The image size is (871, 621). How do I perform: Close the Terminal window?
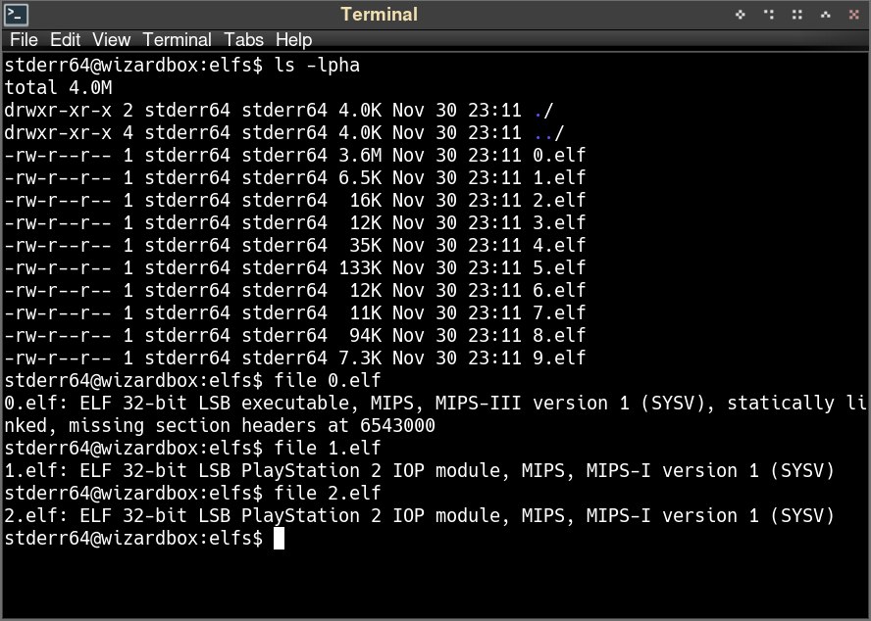click(853, 15)
